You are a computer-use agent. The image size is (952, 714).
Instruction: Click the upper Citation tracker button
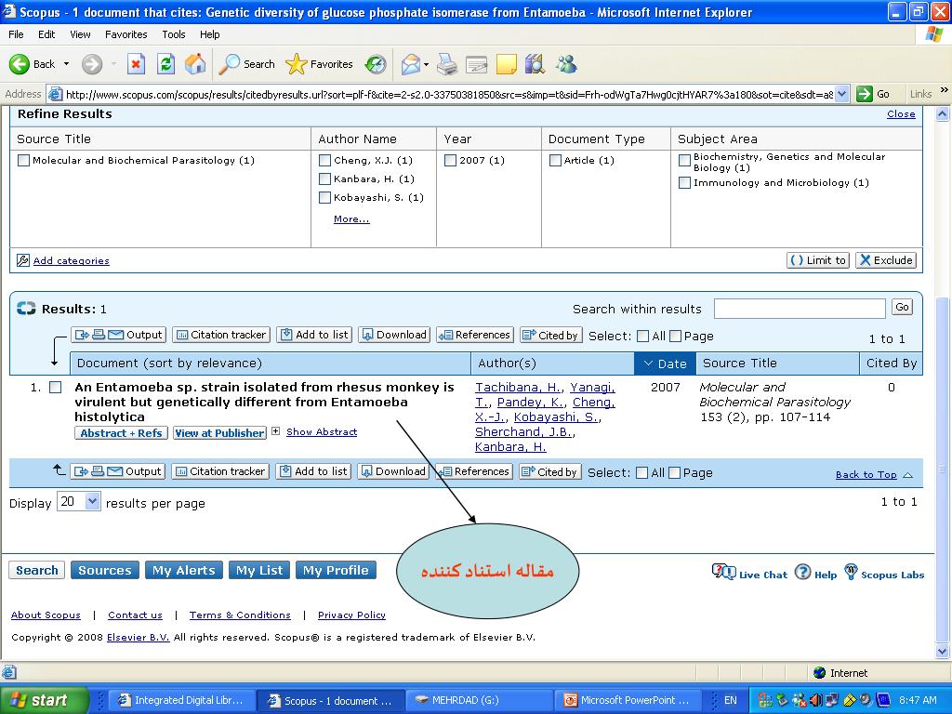click(x=221, y=335)
